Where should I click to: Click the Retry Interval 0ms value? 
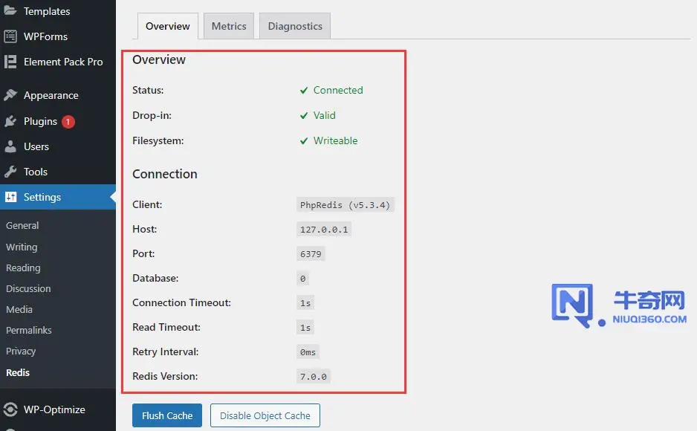coord(308,352)
